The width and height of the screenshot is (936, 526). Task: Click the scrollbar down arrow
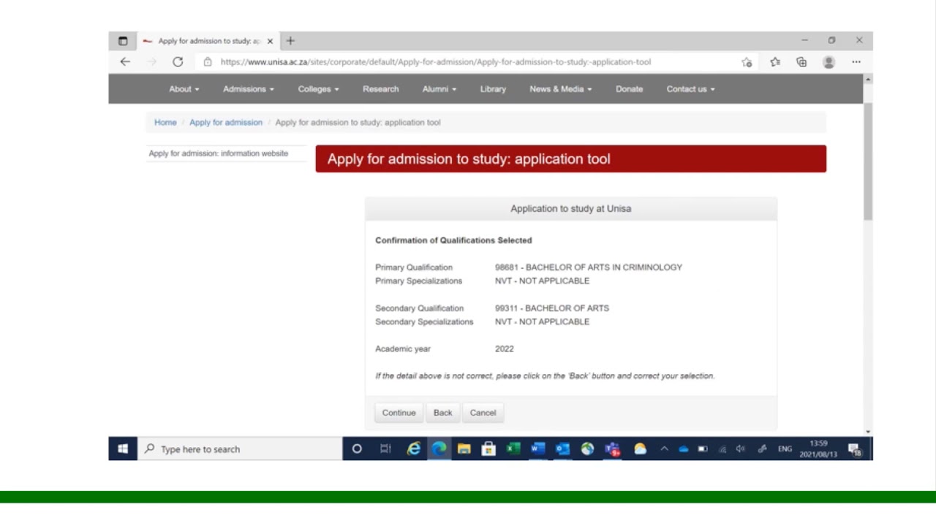coord(868,432)
